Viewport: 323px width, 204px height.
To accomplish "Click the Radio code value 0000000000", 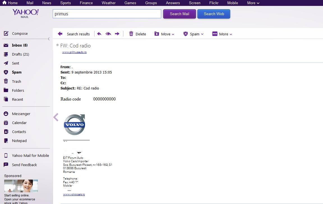I will pos(104,99).
